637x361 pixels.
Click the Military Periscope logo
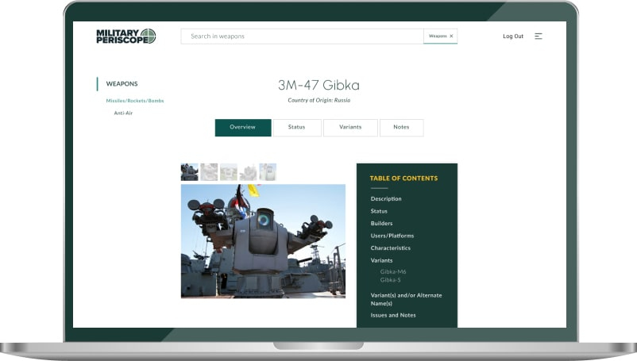pos(125,36)
